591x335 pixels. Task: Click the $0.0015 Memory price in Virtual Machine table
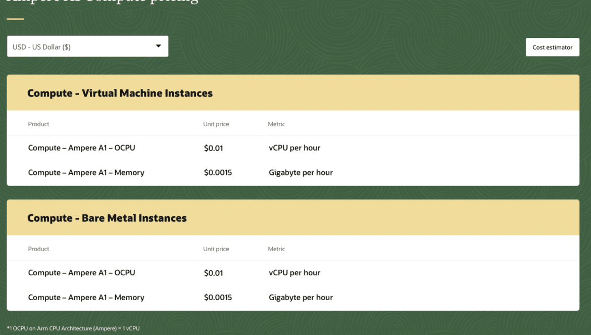click(218, 173)
